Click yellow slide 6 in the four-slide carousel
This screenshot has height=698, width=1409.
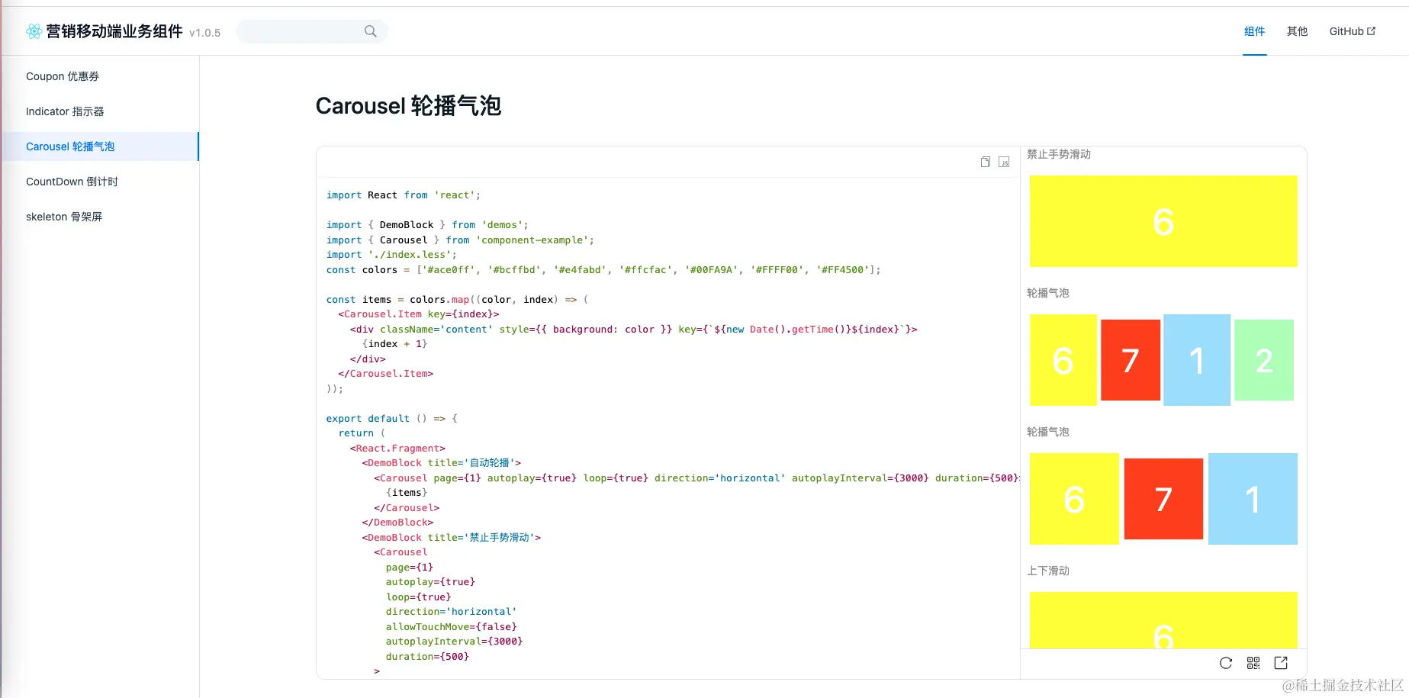1063,360
